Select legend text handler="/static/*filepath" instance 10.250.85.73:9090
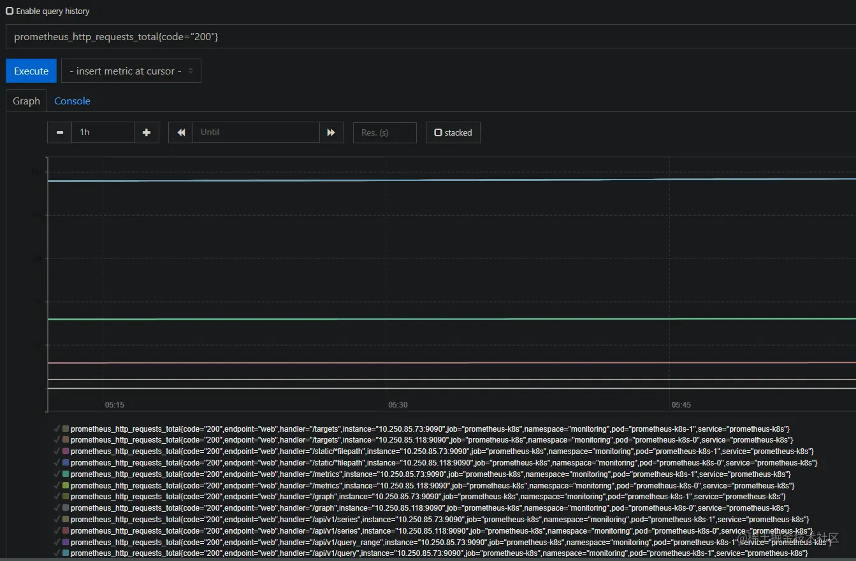Screen dimensions: 856x561 pos(442,451)
